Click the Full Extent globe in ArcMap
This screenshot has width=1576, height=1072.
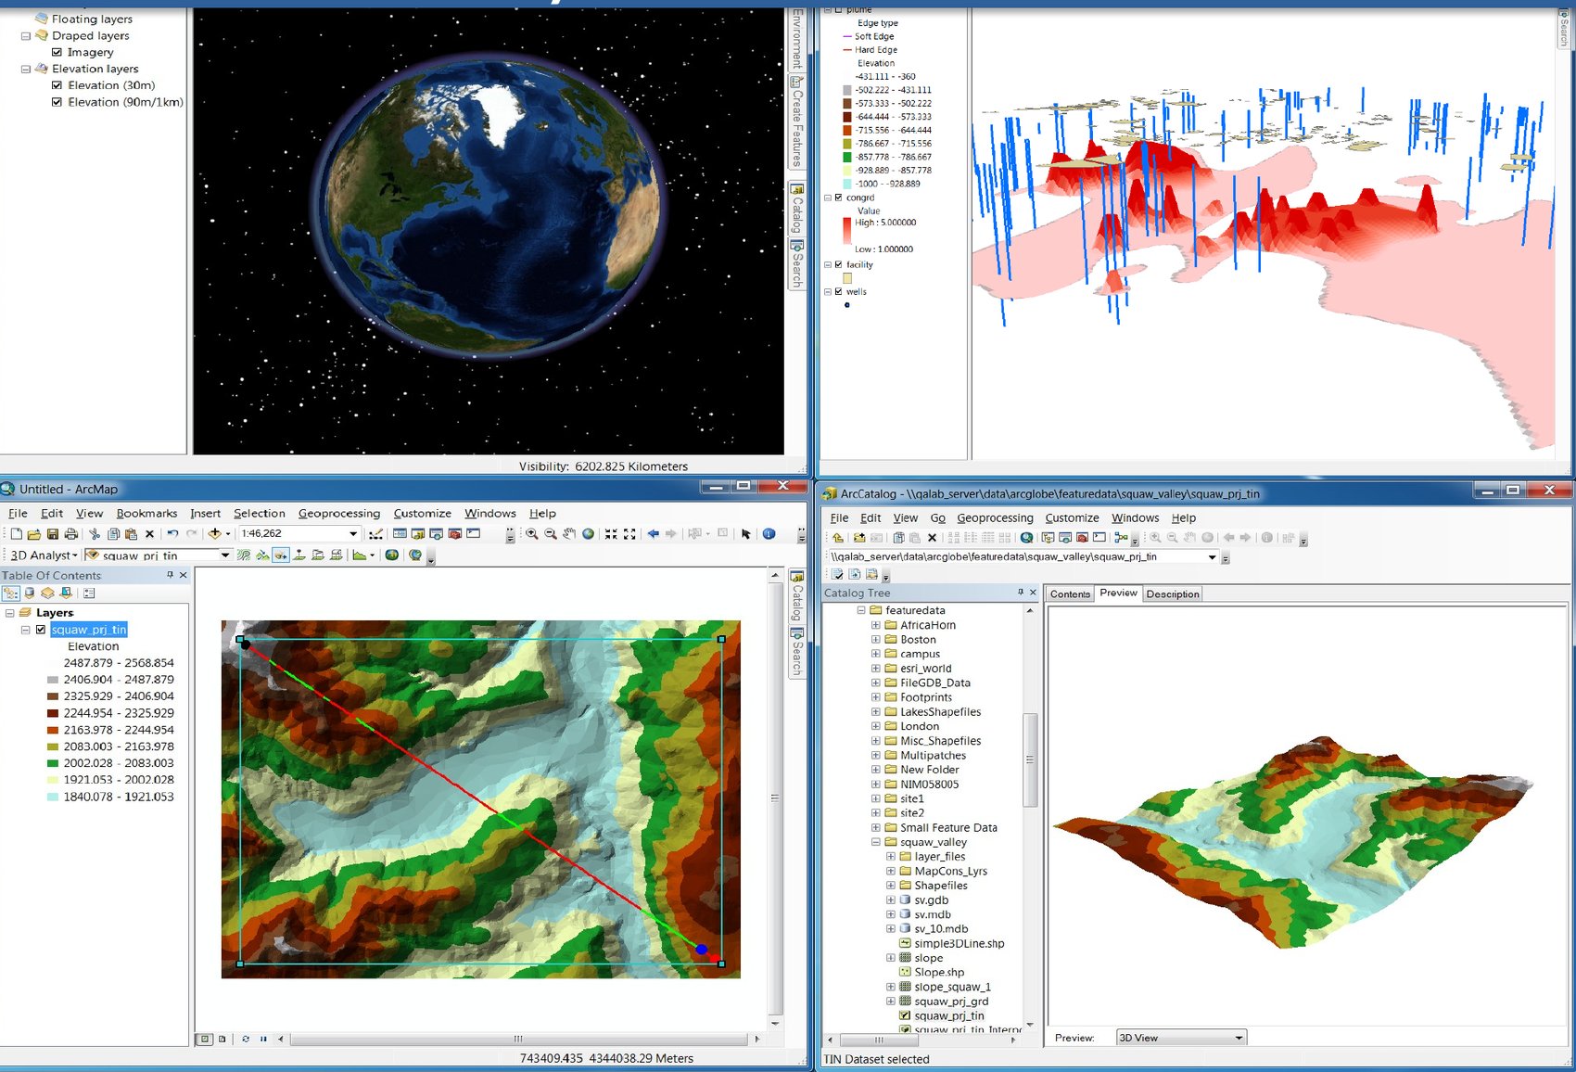click(588, 534)
